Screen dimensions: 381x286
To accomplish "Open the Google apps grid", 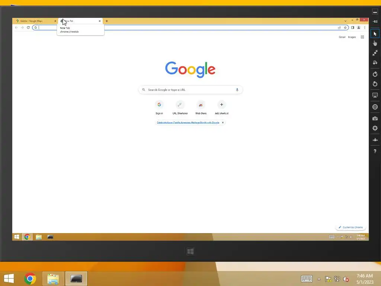I will tap(362, 37).
